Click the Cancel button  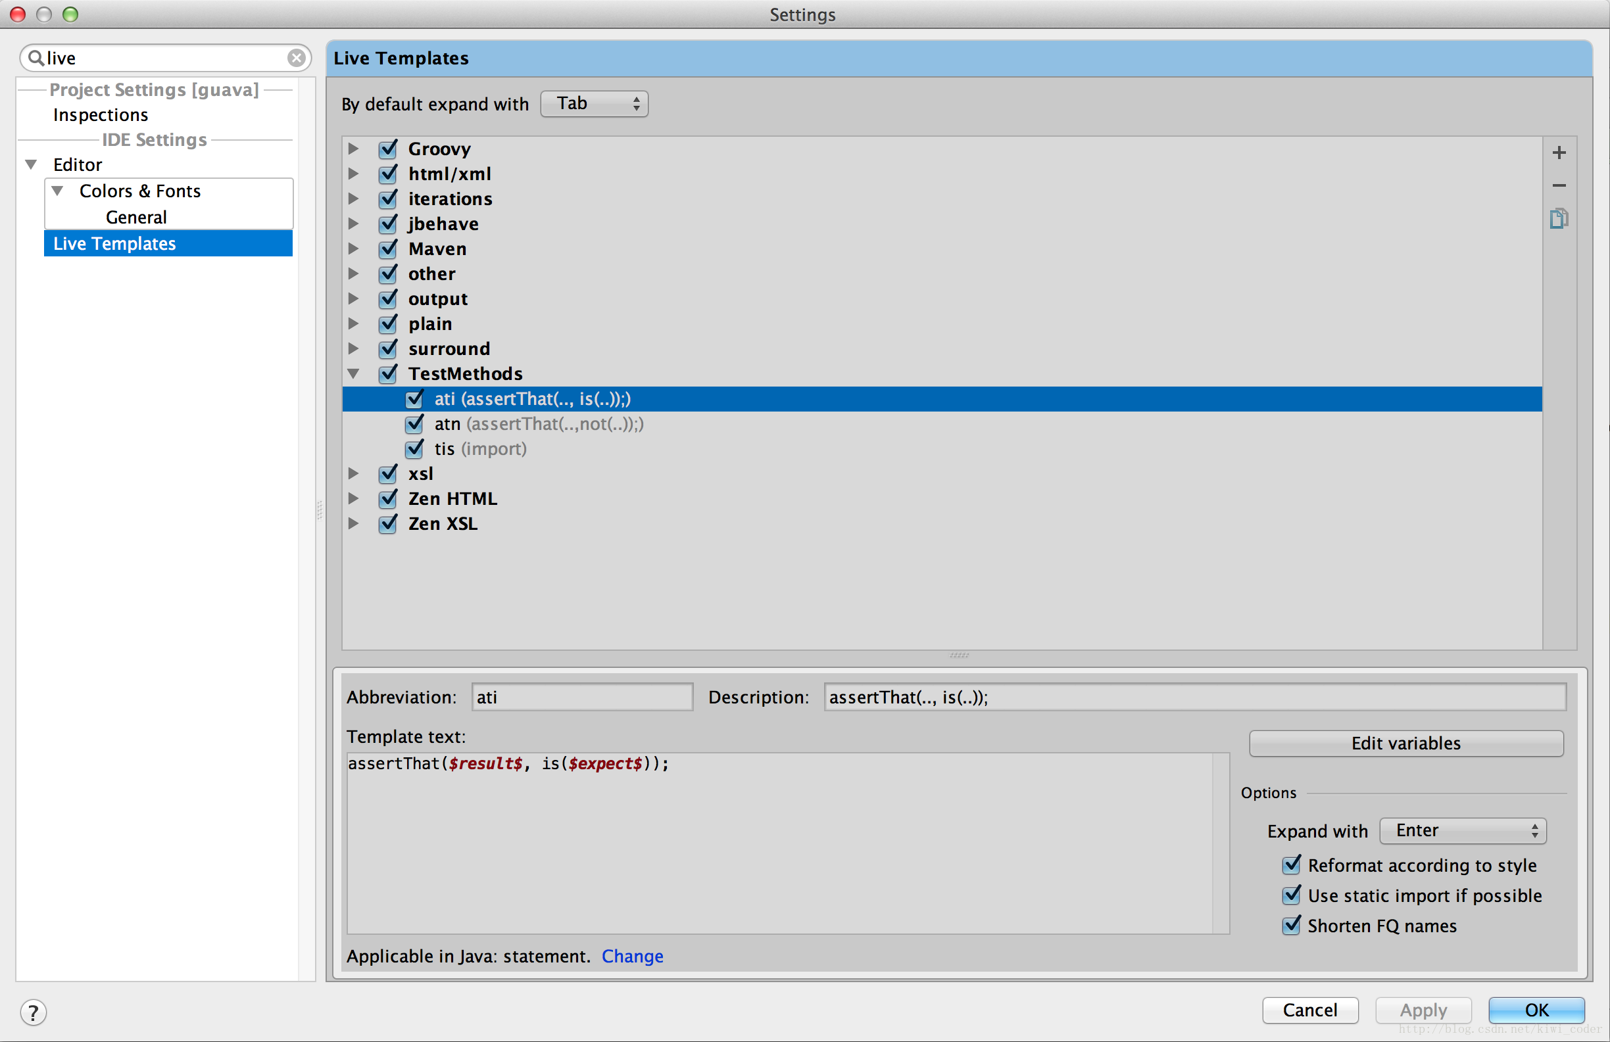click(1309, 1010)
